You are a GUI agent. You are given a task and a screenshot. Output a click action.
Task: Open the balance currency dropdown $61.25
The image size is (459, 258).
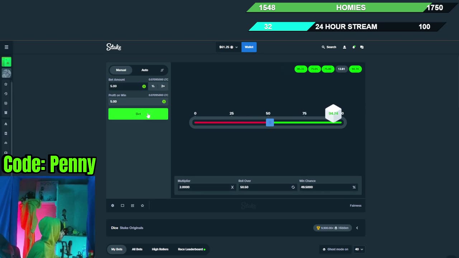(228, 47)
